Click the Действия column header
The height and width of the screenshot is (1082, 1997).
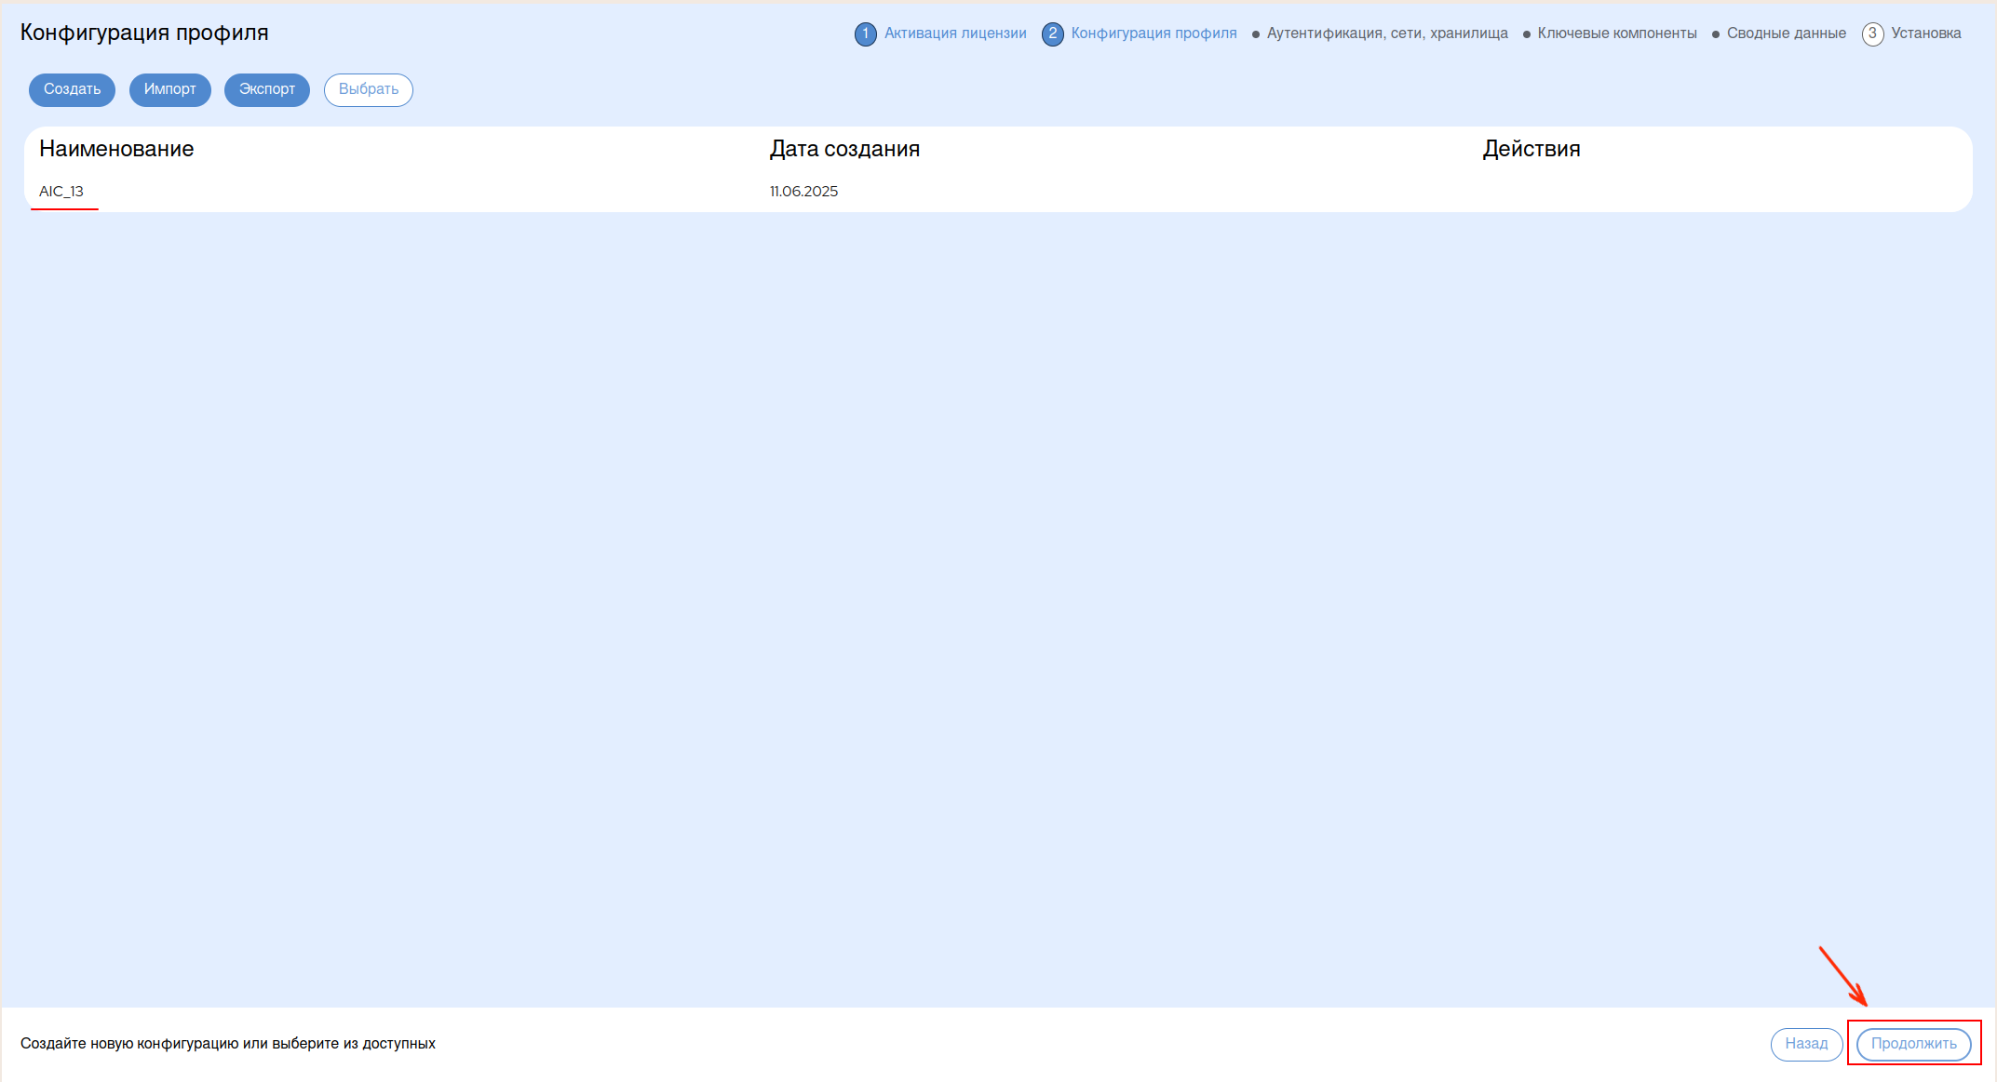coord(1531,149)
